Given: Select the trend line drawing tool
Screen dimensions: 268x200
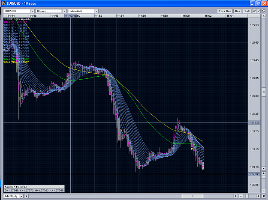Looking at the screenshot, I should click(x=259, y=11).
